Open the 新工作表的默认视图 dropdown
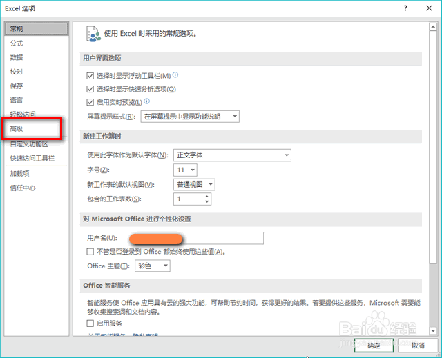This screenshot has height=358, width=442. 194,185
